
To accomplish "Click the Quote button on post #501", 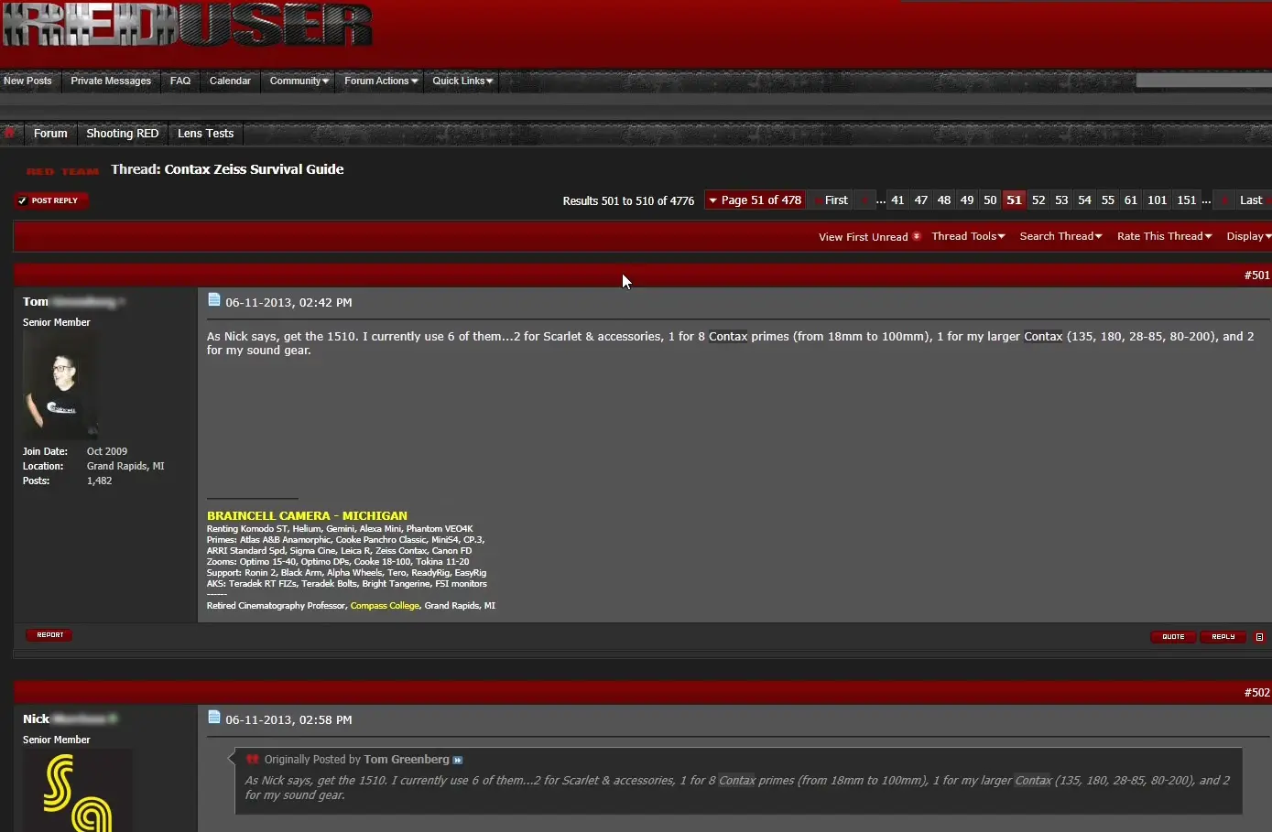I will (x=1172, y=637).
